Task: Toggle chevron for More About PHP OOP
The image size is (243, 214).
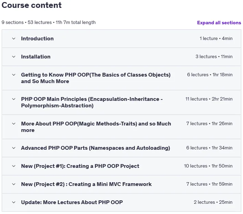Action: pyautogui.click(x=14, y=124)
